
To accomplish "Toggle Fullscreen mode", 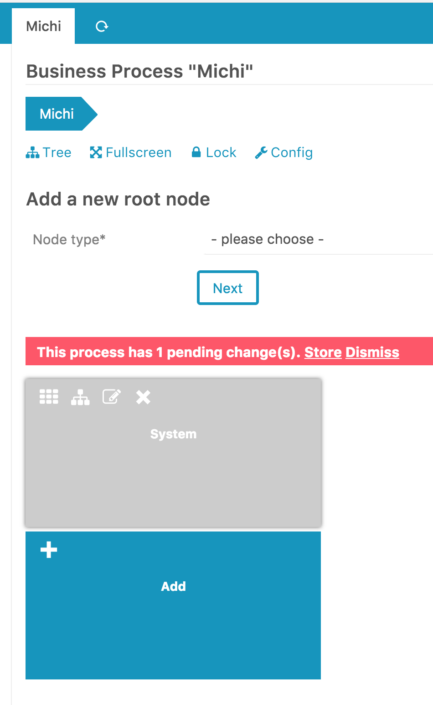I will pyautogui.click(x=96, y=152).
